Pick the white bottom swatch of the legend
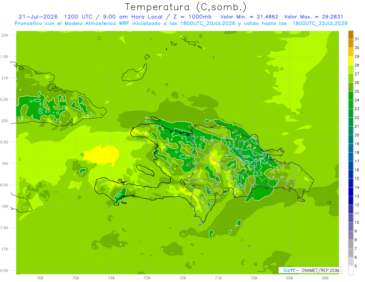 click(x=351, y=270)
